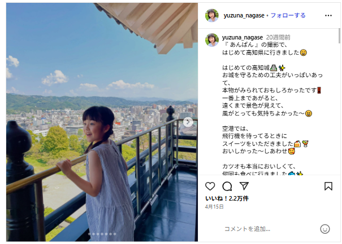Save post with bookmark icon
Viewport: 342px width, 244px height.
pos(328,186)
